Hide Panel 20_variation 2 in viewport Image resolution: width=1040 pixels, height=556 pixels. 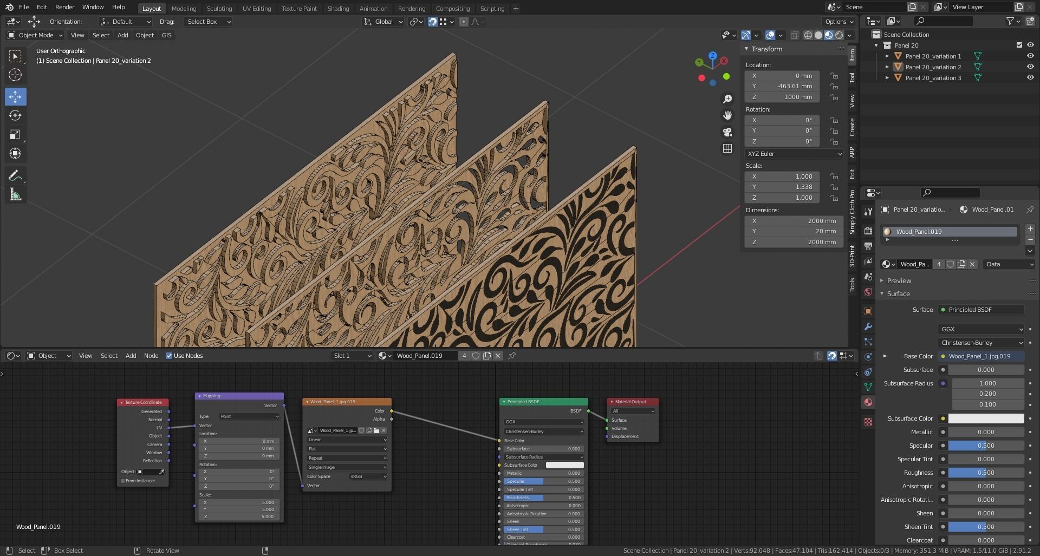1030,67
